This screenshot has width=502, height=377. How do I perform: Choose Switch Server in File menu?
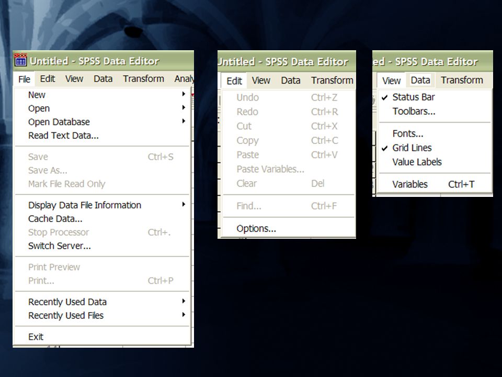point(102,246)
